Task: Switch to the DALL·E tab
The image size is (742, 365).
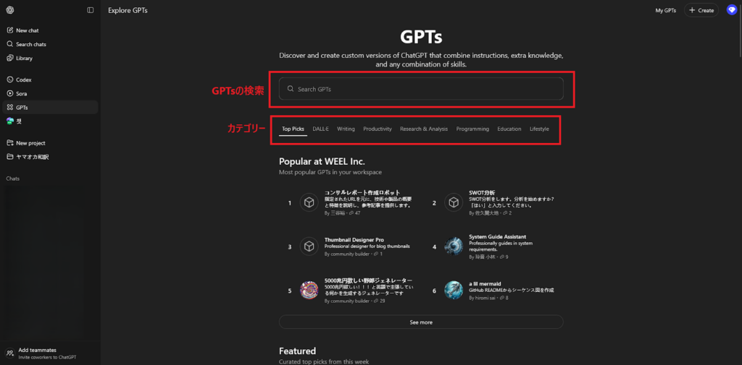Action: tap(320, 129)
